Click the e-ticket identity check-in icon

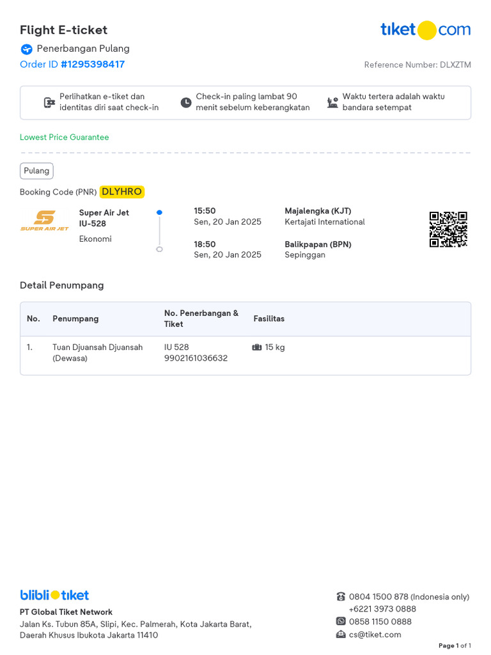(x=49, y=102)
